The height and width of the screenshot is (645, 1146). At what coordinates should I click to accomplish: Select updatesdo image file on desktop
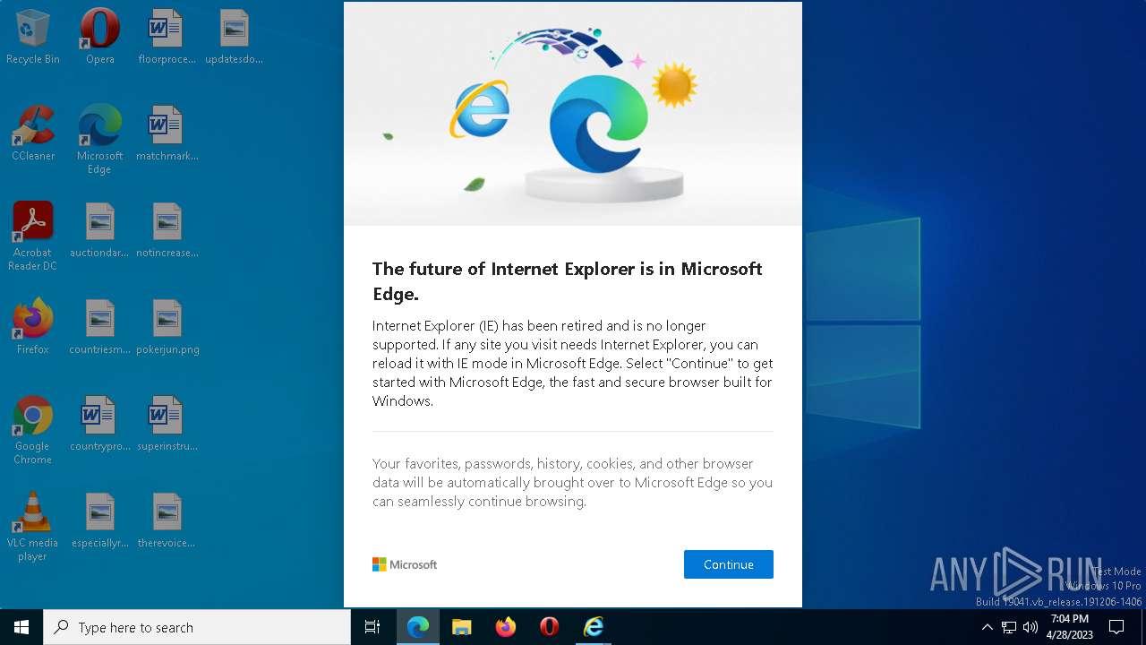[234, 37]
